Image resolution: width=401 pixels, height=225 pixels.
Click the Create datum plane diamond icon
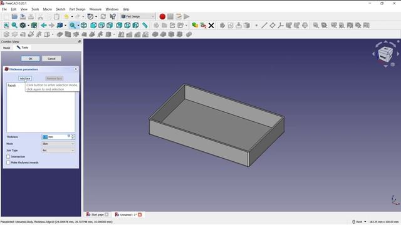(x=273, y=25)
